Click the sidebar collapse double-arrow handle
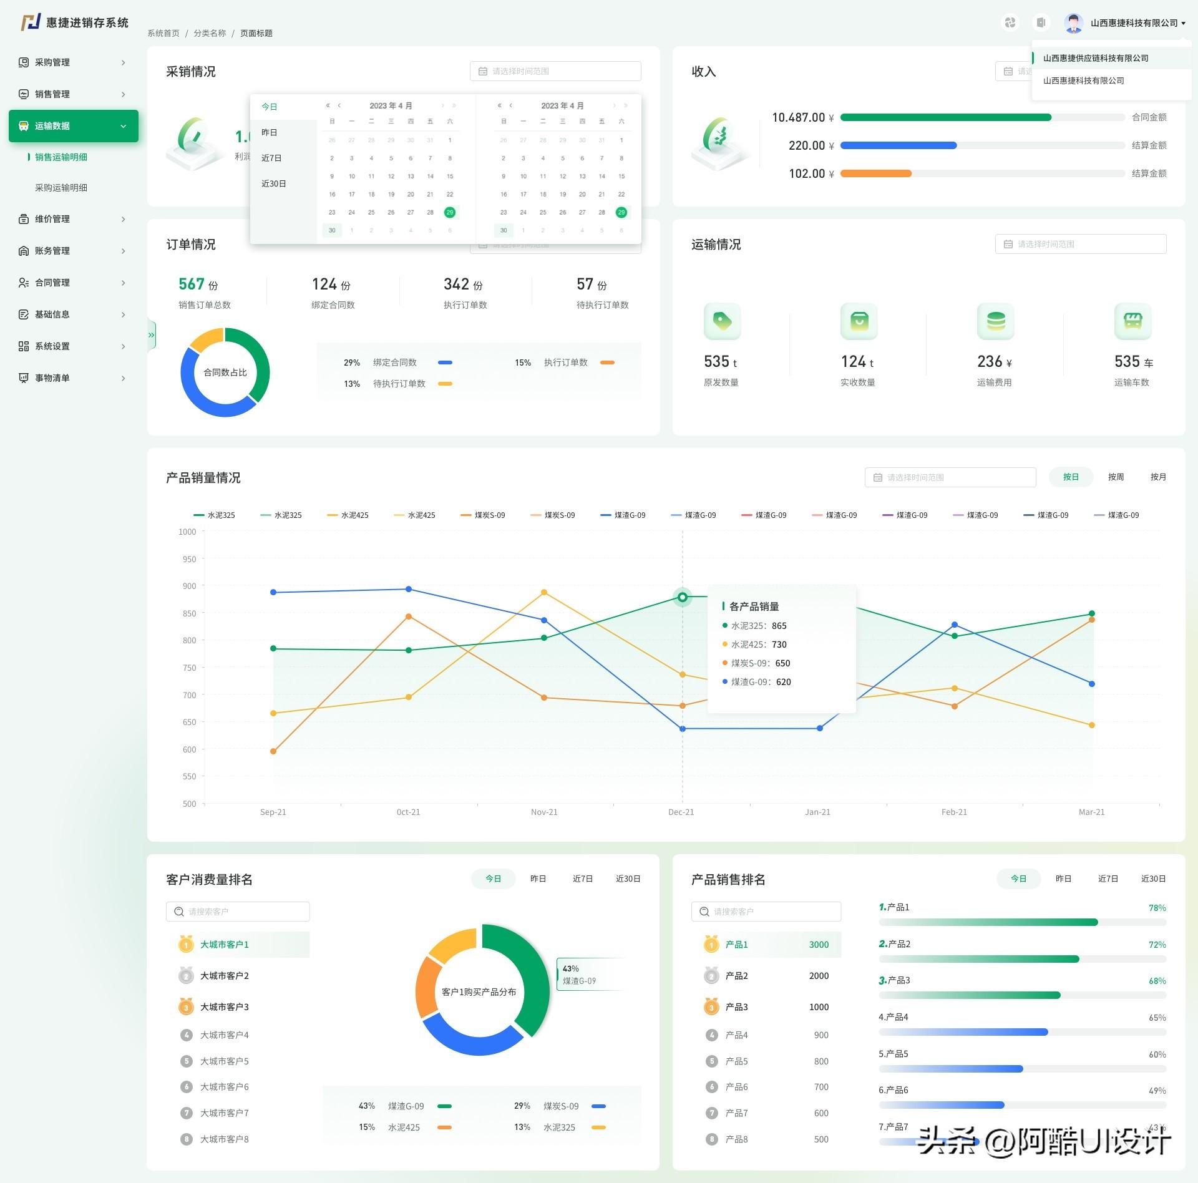This screenshot has height=1183, width=1198. (152, 335)
